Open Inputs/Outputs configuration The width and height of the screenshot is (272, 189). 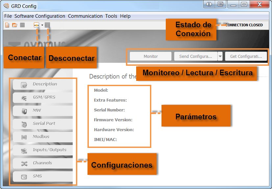pos(43,150)
